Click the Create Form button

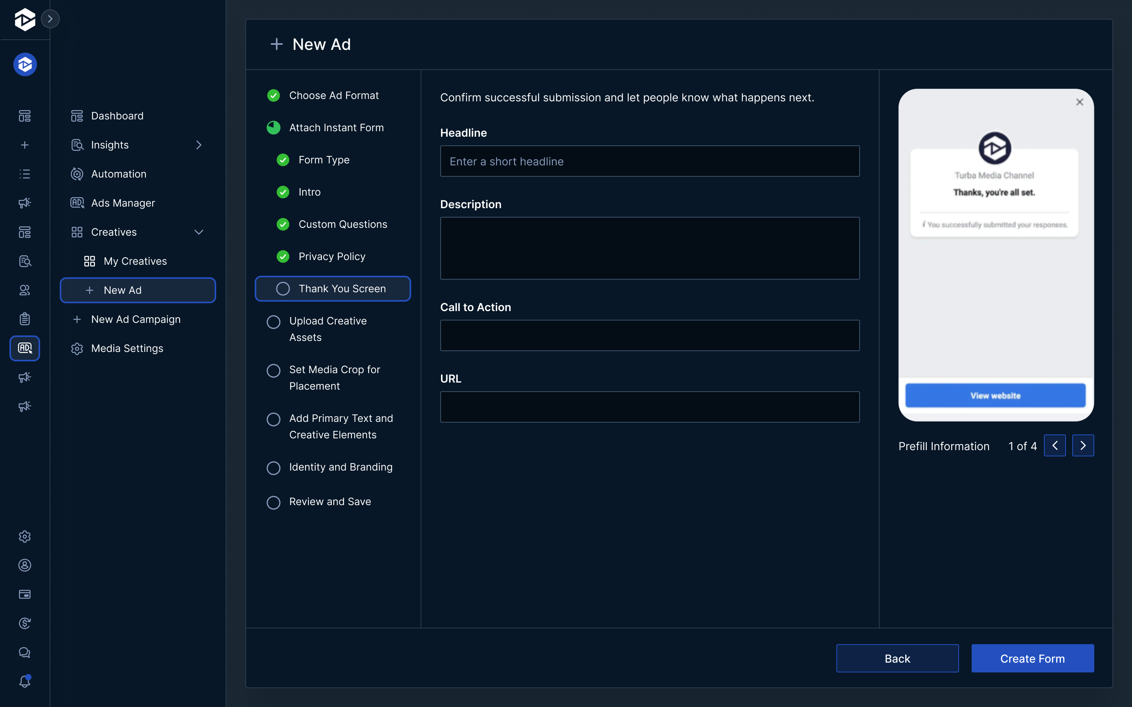click(x=1033, y=658)
